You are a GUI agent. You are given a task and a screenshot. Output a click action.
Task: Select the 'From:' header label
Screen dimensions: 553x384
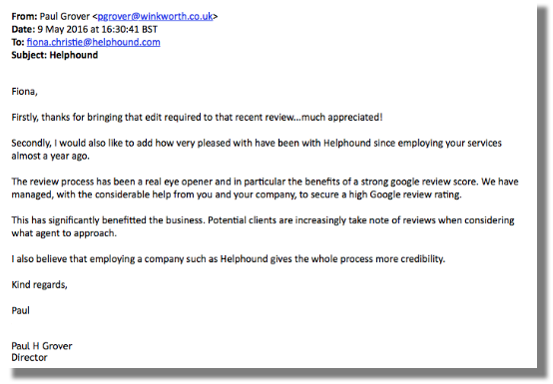24,17
